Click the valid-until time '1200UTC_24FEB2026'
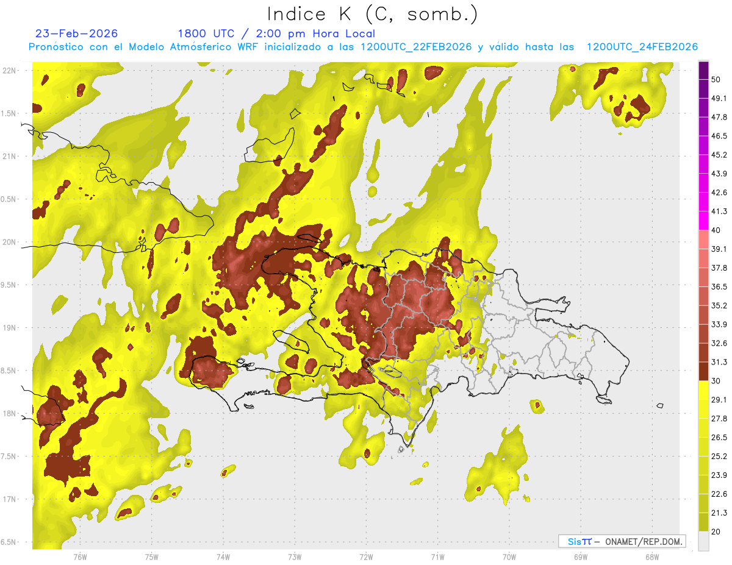 (642, 47)
